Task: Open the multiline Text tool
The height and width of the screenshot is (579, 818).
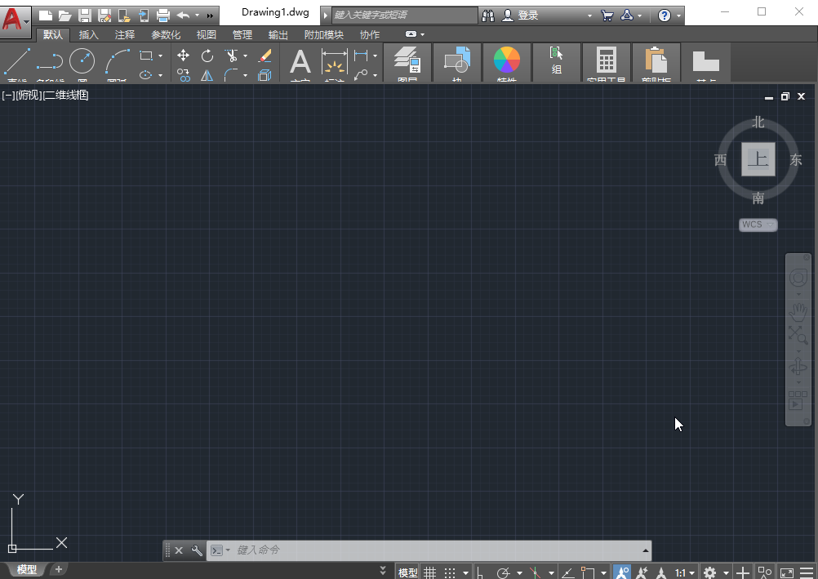Action: coord(300,62)
